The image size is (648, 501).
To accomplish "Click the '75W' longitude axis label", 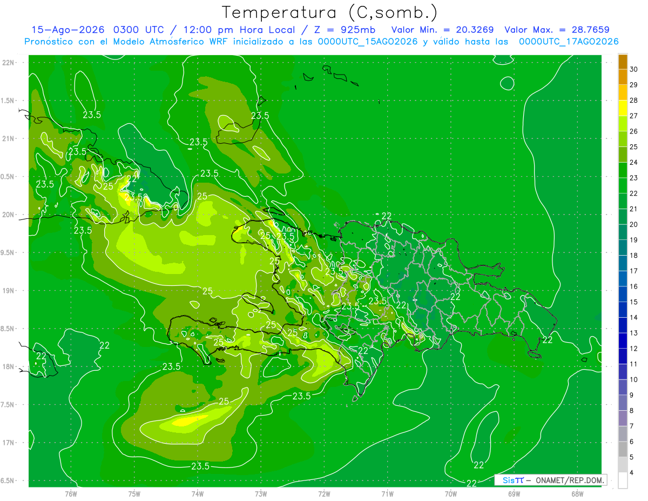I will pos(134,493).
